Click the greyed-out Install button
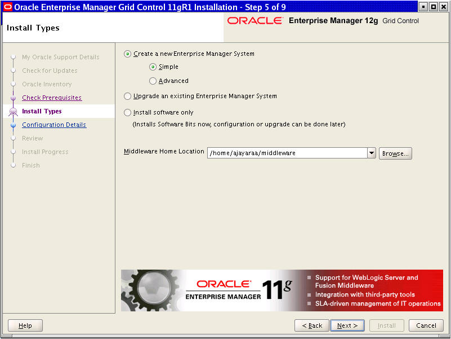Viewport: 451px width, 339px height. click(x=387, y=325)
